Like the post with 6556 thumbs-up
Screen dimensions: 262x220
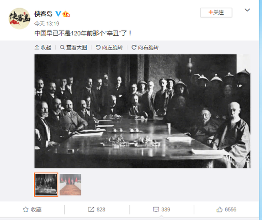226,210
